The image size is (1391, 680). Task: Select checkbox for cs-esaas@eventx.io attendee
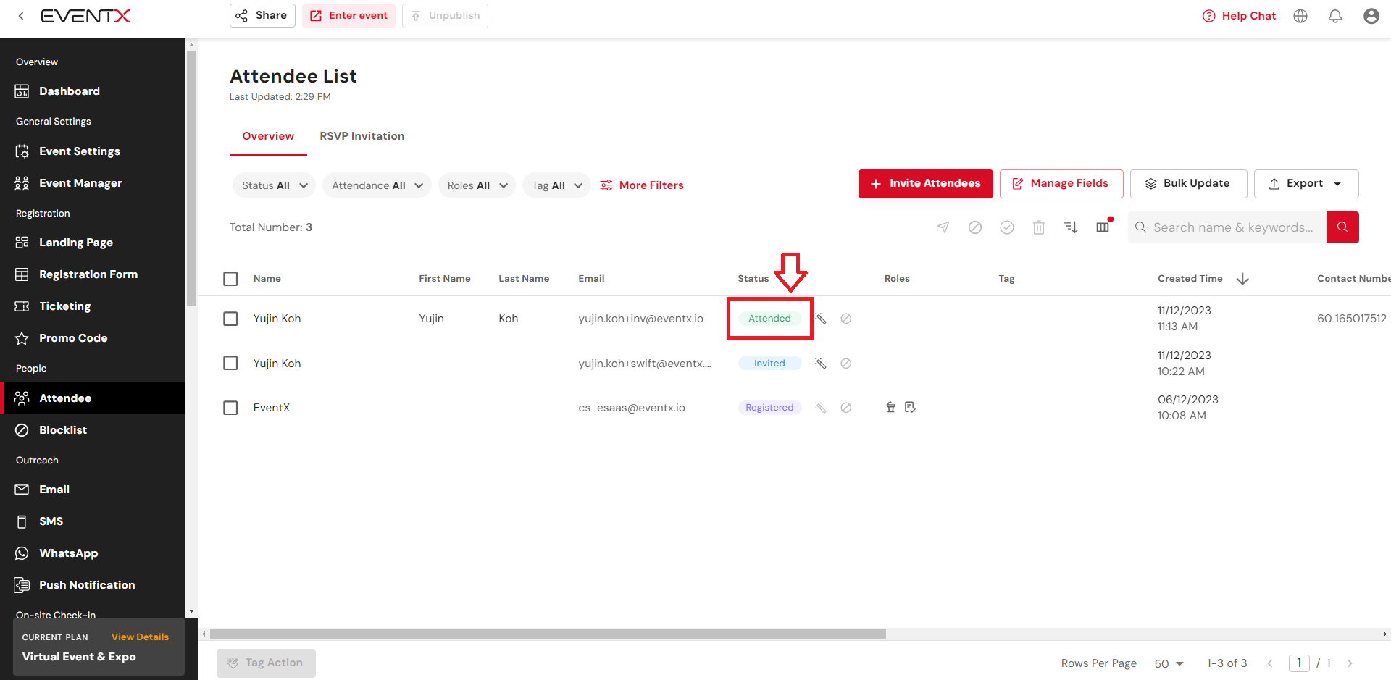pyautogui.click(x=230, y=408)
